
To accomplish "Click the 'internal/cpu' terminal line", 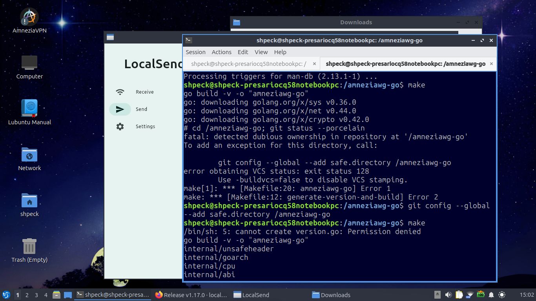I will tap(210, 266).
